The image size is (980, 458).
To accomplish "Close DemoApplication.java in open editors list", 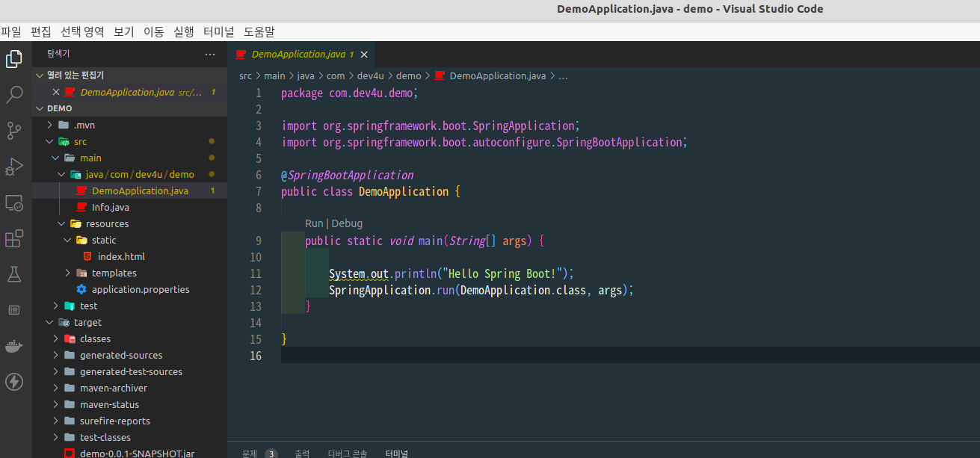I will (x=55, y=92).
